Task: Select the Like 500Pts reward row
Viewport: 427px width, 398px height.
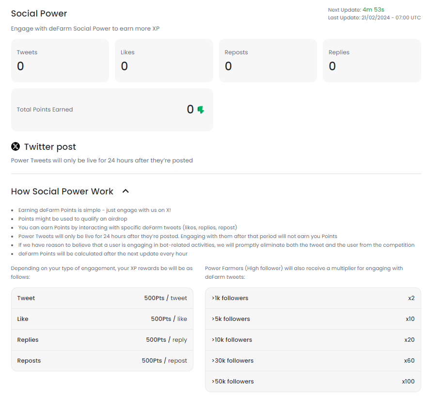Action: click(102, 319)
